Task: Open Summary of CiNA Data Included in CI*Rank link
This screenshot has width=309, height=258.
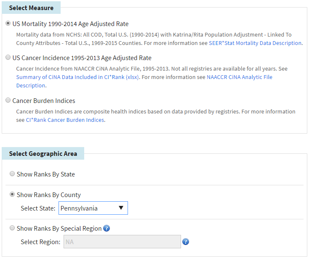Action: (78, 77)
